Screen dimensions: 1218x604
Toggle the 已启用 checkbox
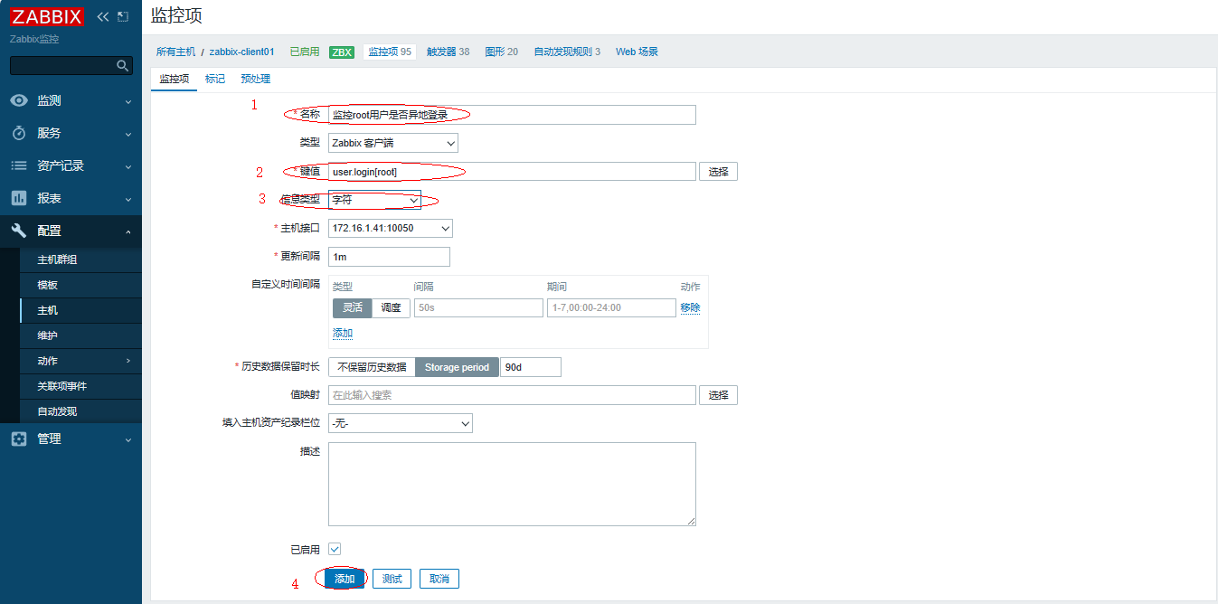[x=335, y=549]
